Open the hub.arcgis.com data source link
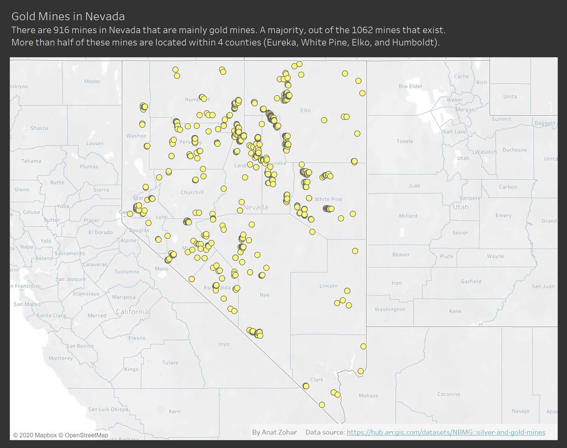This screenshot has width=567, height=448. click(446, 432)
